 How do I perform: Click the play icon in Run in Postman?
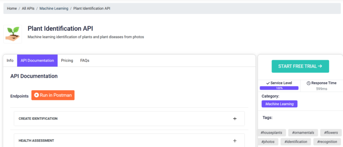(37, 95)
